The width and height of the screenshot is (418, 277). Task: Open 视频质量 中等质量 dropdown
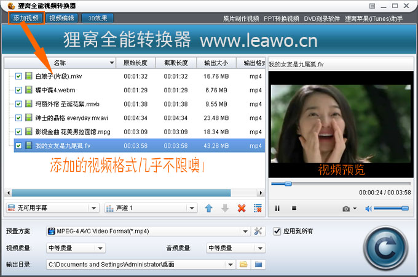coord(100,248)
